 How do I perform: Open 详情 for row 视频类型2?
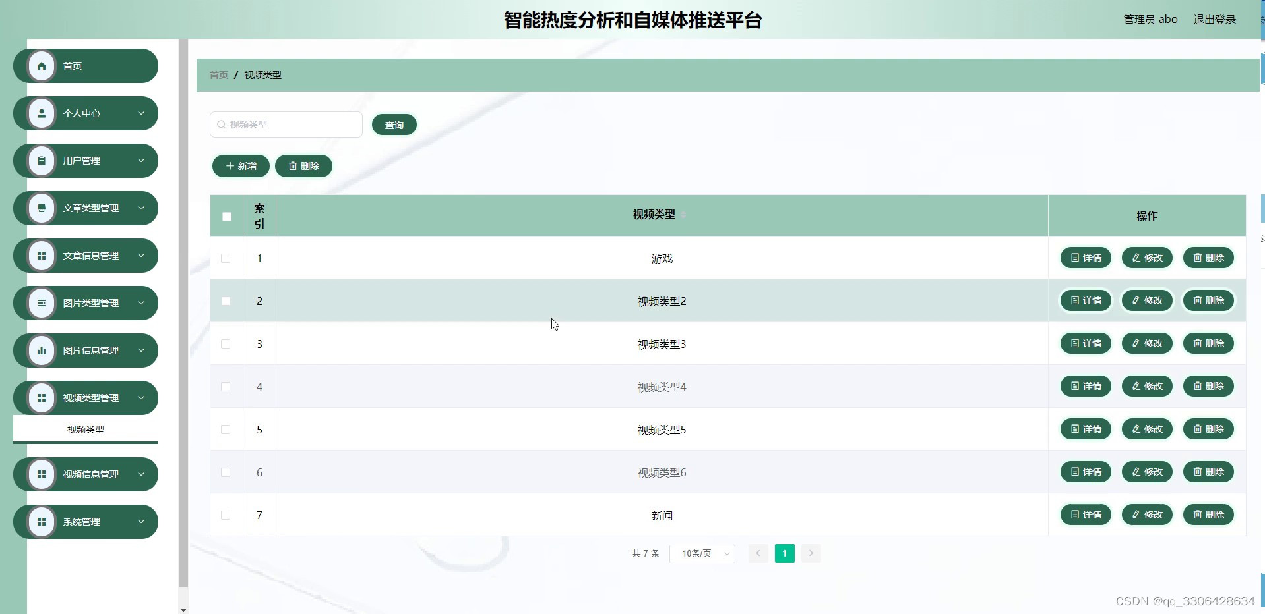coord(1086,300)
